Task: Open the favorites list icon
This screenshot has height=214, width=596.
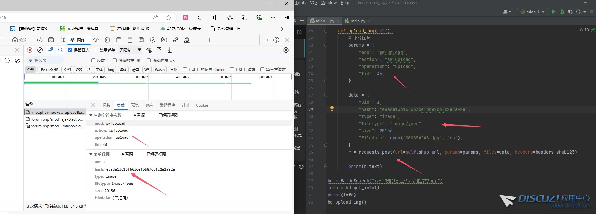Action: pyautogui.click(x=230, y=18)
